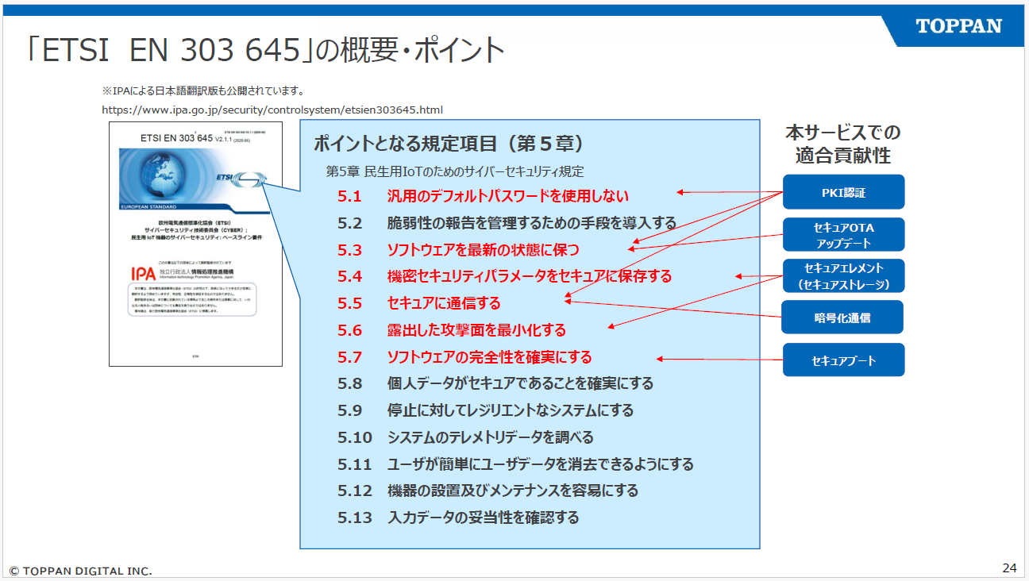Viewport: 1029px width, 581px height.
Task: Click item 5.7 ソフトウェアの完全性を確実にする
Action: [x=464, y=357]
